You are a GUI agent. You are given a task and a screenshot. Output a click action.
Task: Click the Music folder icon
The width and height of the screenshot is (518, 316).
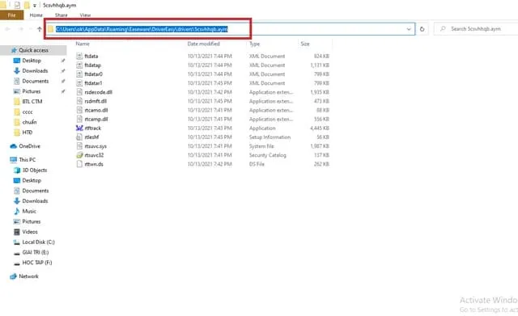(17, 211)
